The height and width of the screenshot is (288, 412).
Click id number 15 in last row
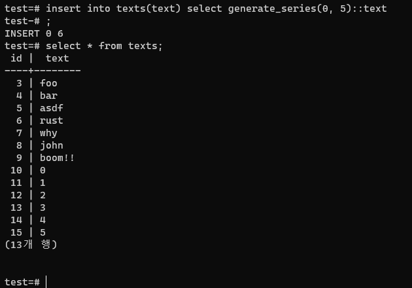click(16, 232)
